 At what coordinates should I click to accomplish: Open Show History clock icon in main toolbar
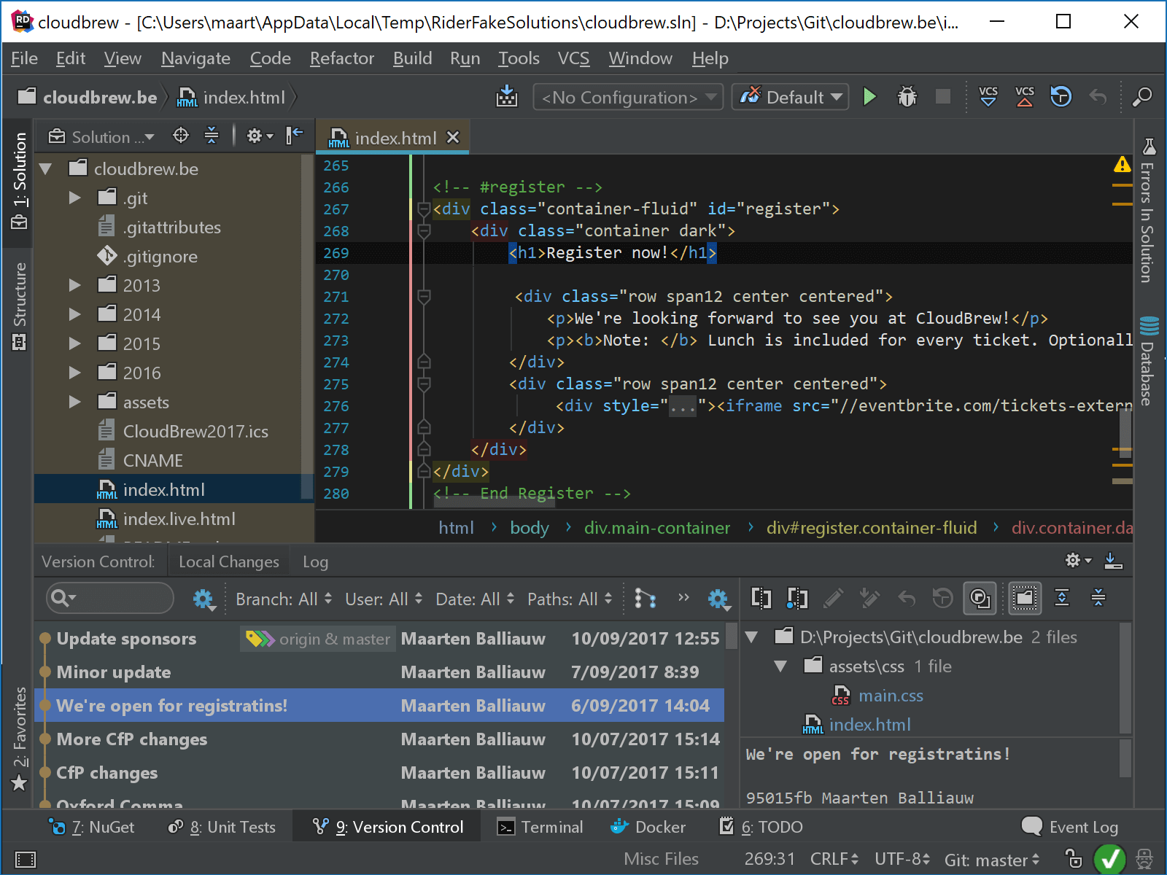point(1061,97)
